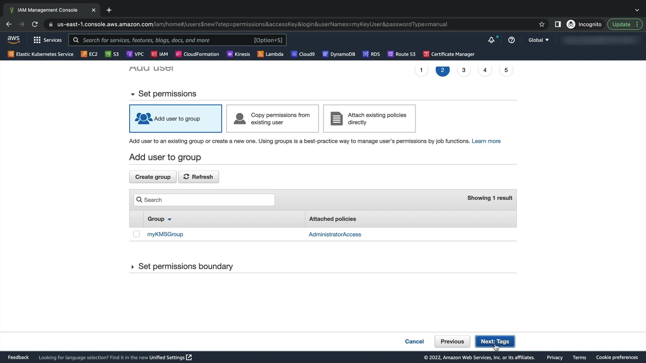646x363 pixels.
Task: Open Lambda from the bookmarks bar
Action: pos(270,54)
